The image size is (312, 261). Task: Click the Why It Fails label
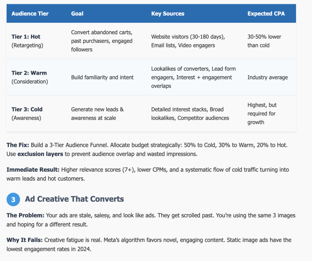(x=26, y=240)
